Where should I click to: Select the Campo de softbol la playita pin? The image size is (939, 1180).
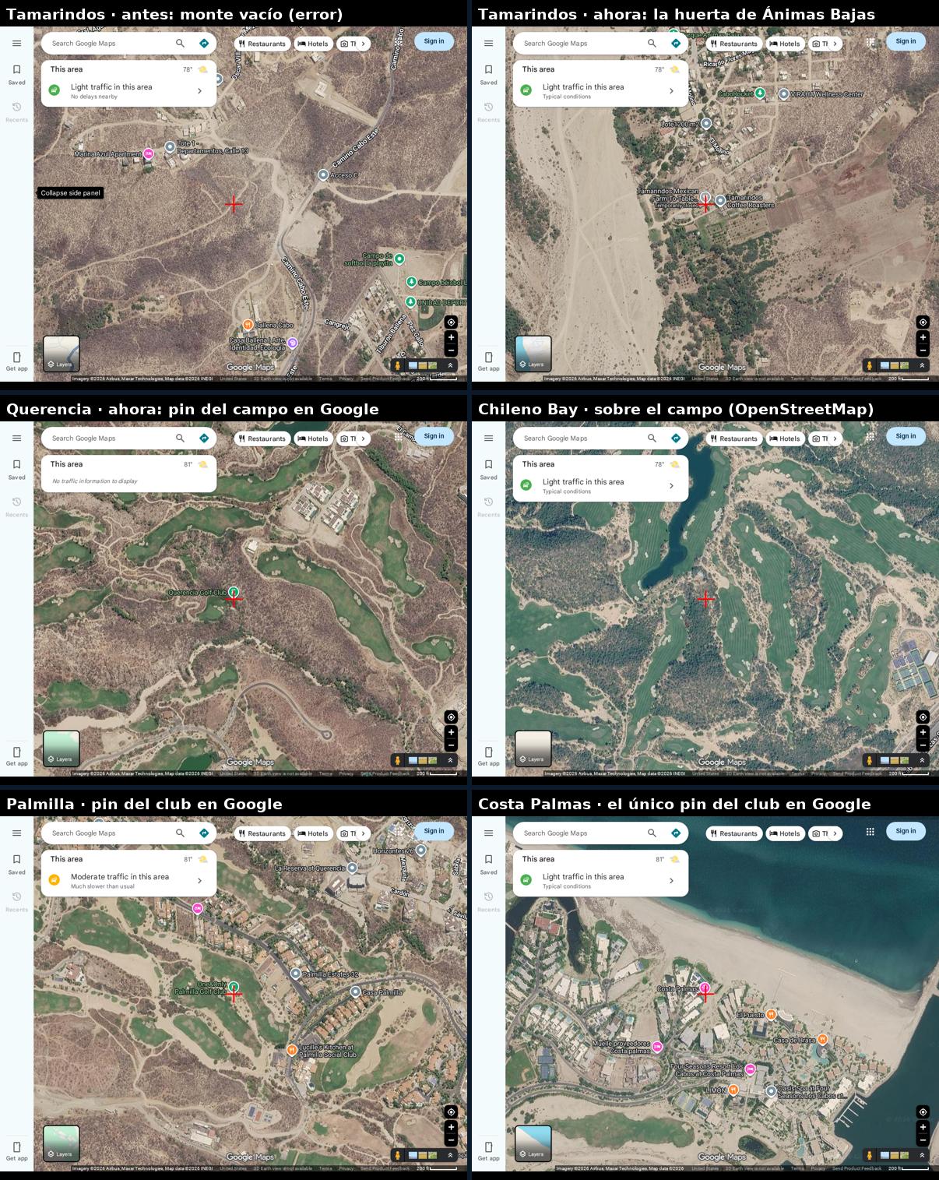coord(399,259)
